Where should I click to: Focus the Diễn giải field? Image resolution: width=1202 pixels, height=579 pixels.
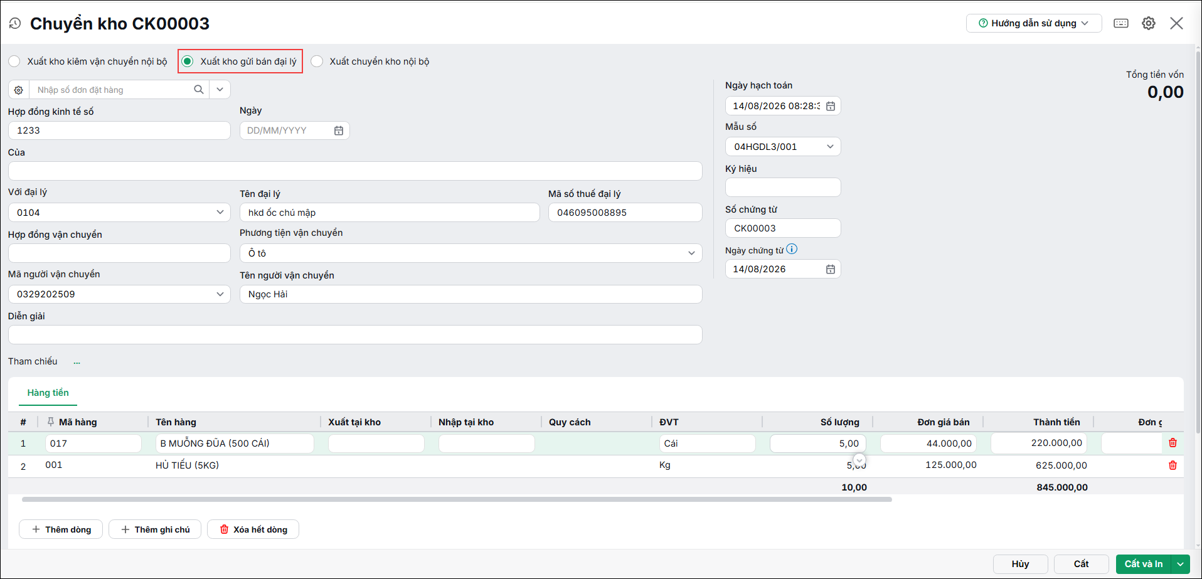pos(355,334)
